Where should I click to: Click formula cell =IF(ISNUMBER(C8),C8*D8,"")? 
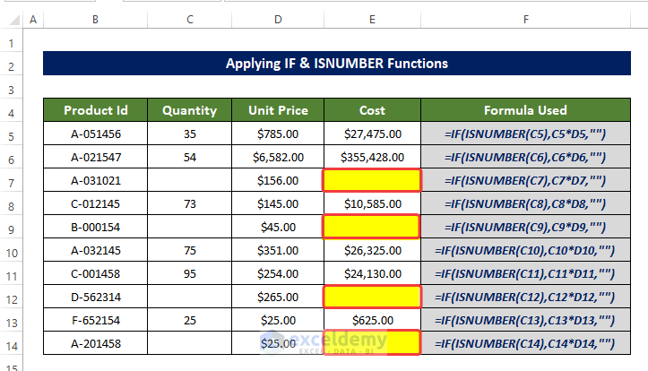click(x=526, y=203)
